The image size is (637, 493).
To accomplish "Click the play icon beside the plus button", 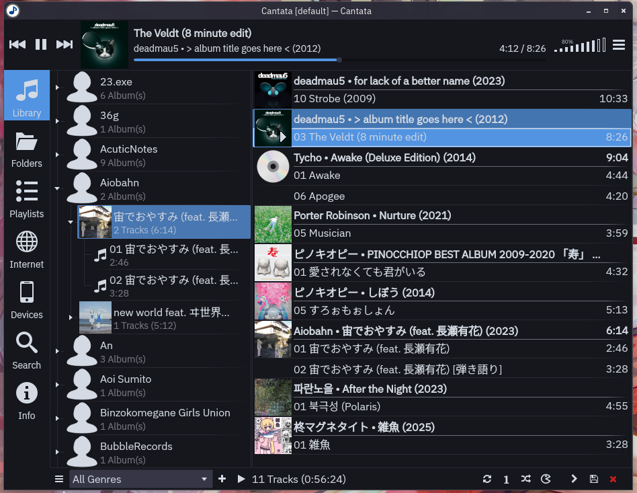I will click(x=241, y=479).
